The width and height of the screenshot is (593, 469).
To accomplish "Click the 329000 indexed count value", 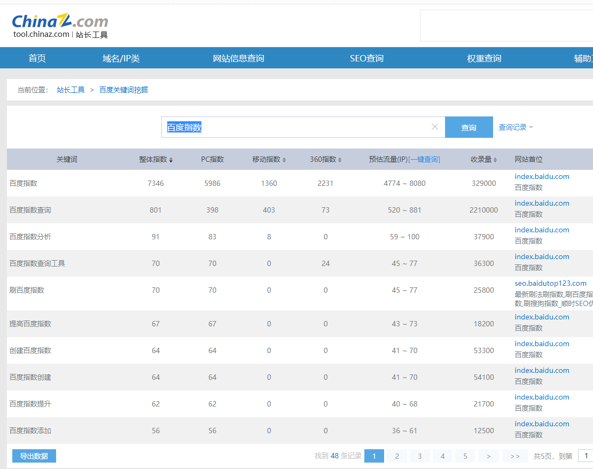I will click(483, 183).
